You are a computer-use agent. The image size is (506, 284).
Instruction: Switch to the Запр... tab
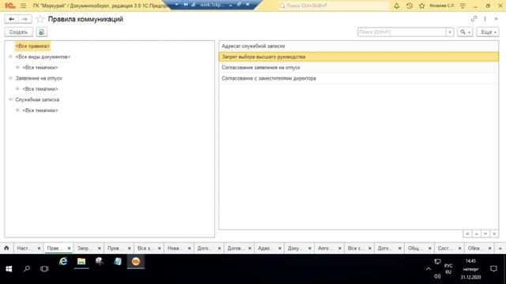pos(84,248)
